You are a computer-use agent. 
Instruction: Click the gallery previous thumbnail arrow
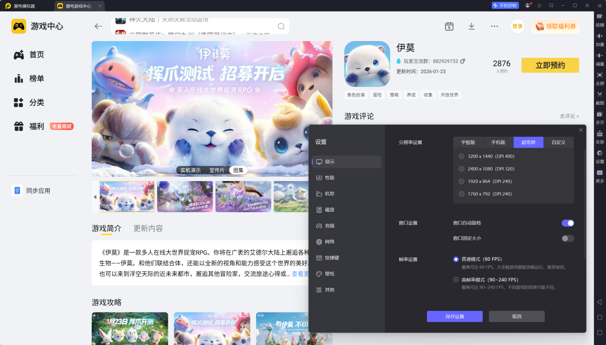(95, 197)
